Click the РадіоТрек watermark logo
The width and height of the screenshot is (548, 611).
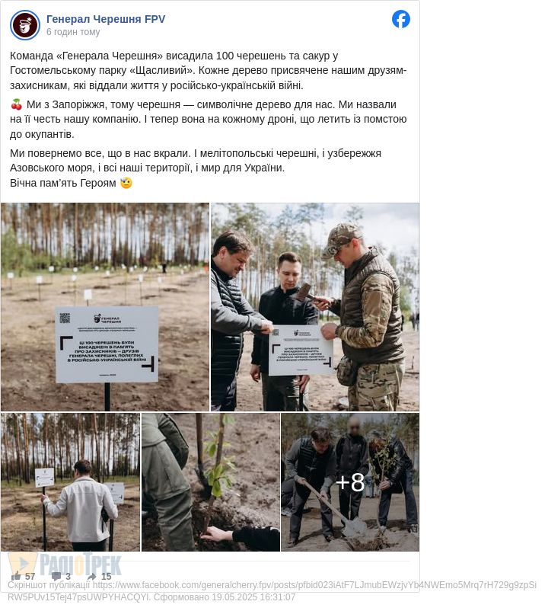click(65, 564)
